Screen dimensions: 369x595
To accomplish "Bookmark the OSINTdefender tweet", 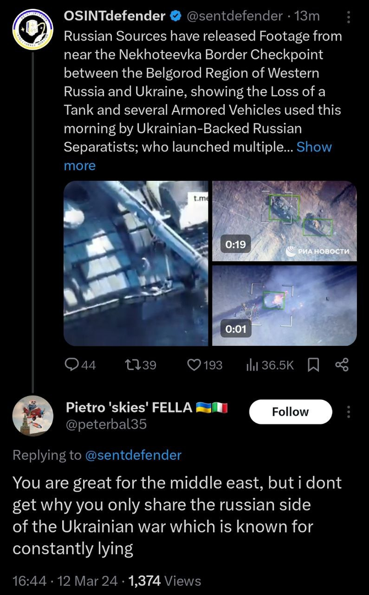I will tap(313, 364).
